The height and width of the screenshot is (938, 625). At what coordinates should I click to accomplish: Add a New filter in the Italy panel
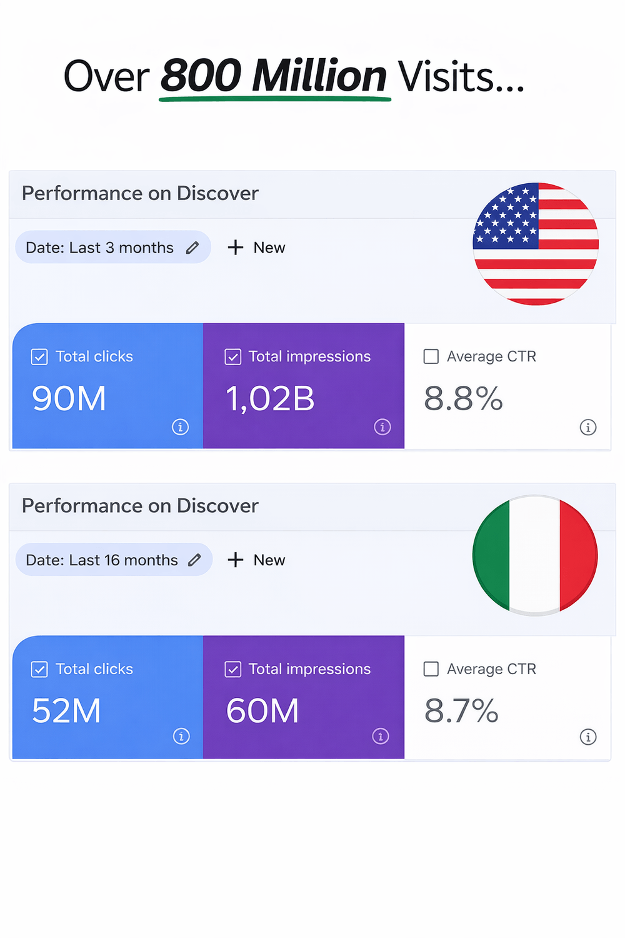(x=257, y=560)
